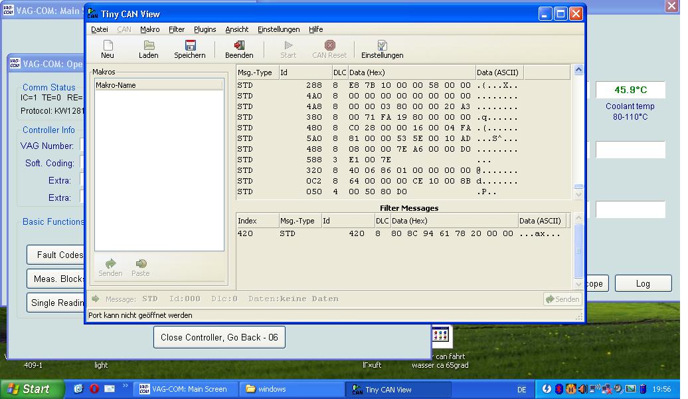Image resolution: width=688 pixels, height=399 pixels.
Task: Click Close Controller, Go Back - 06
Action: (x=219, y=337)
